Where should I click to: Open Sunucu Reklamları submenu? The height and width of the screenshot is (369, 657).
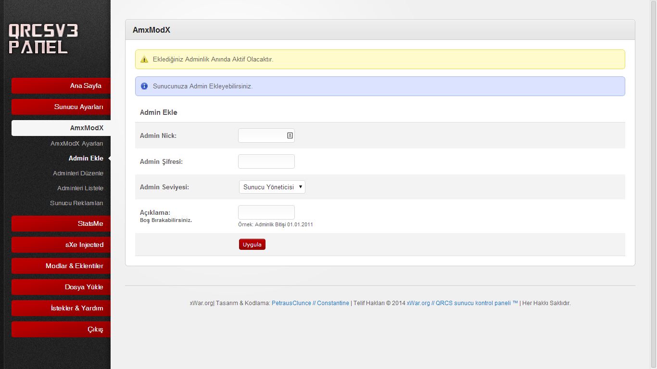pos(76,203)
